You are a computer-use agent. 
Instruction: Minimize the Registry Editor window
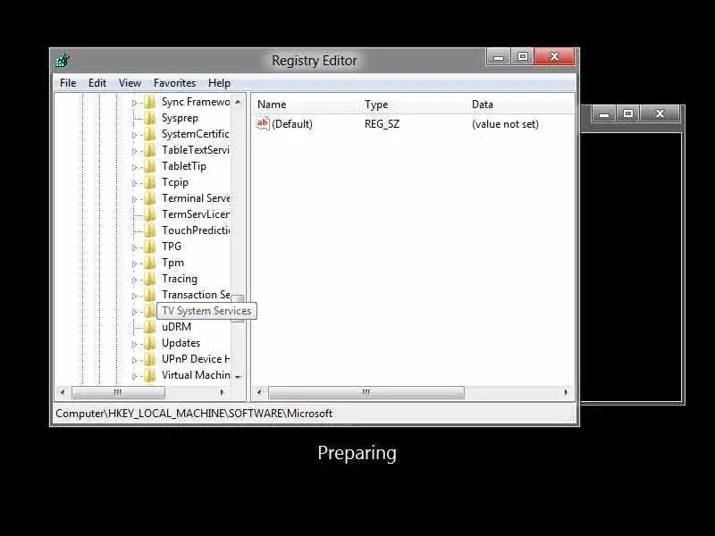click(x=499, y=56)
